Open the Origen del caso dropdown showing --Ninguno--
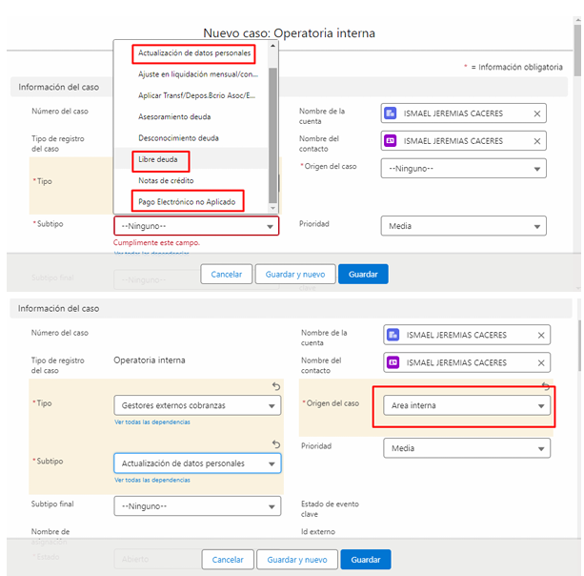584x576 pixels. click(x=463, y=169)
